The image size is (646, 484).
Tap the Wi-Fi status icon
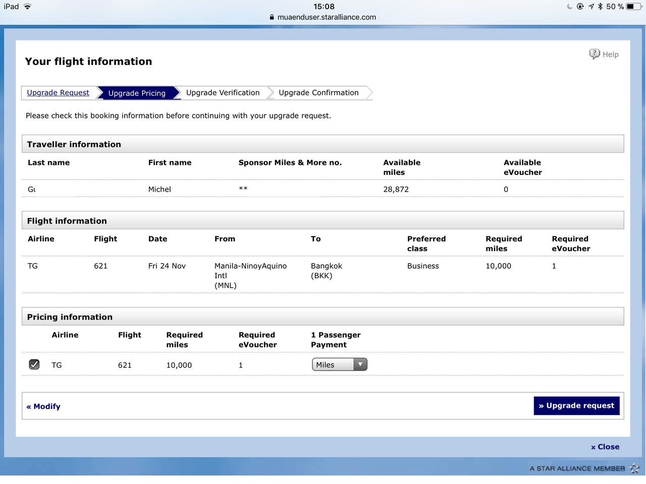coord(27,7)
